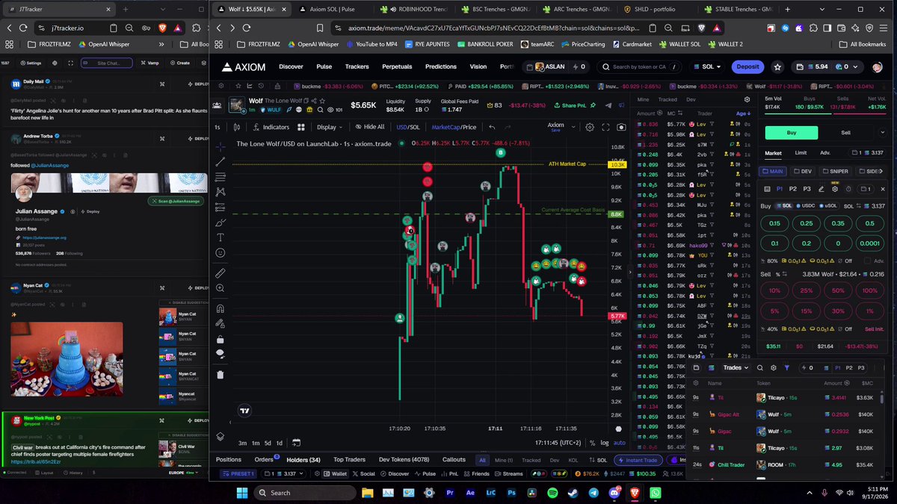
Task: Open trade panel preset settings gear
Action: [x=835, y=189]
